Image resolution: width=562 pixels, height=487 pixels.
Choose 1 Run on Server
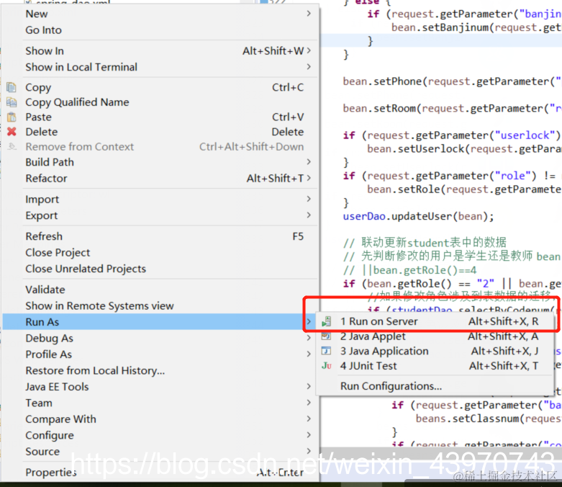coord(435,321)
